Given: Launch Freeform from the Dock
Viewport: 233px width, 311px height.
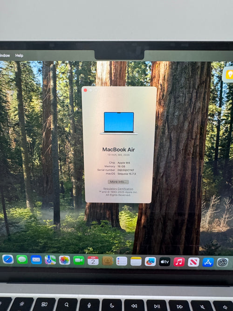Looking at the screenshot, I should [151, 262].
